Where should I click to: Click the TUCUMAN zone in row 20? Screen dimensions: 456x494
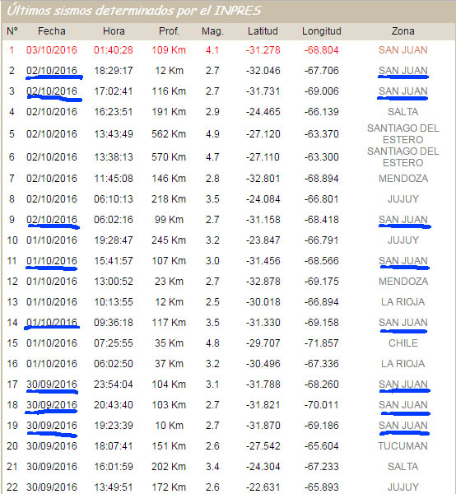403,446
